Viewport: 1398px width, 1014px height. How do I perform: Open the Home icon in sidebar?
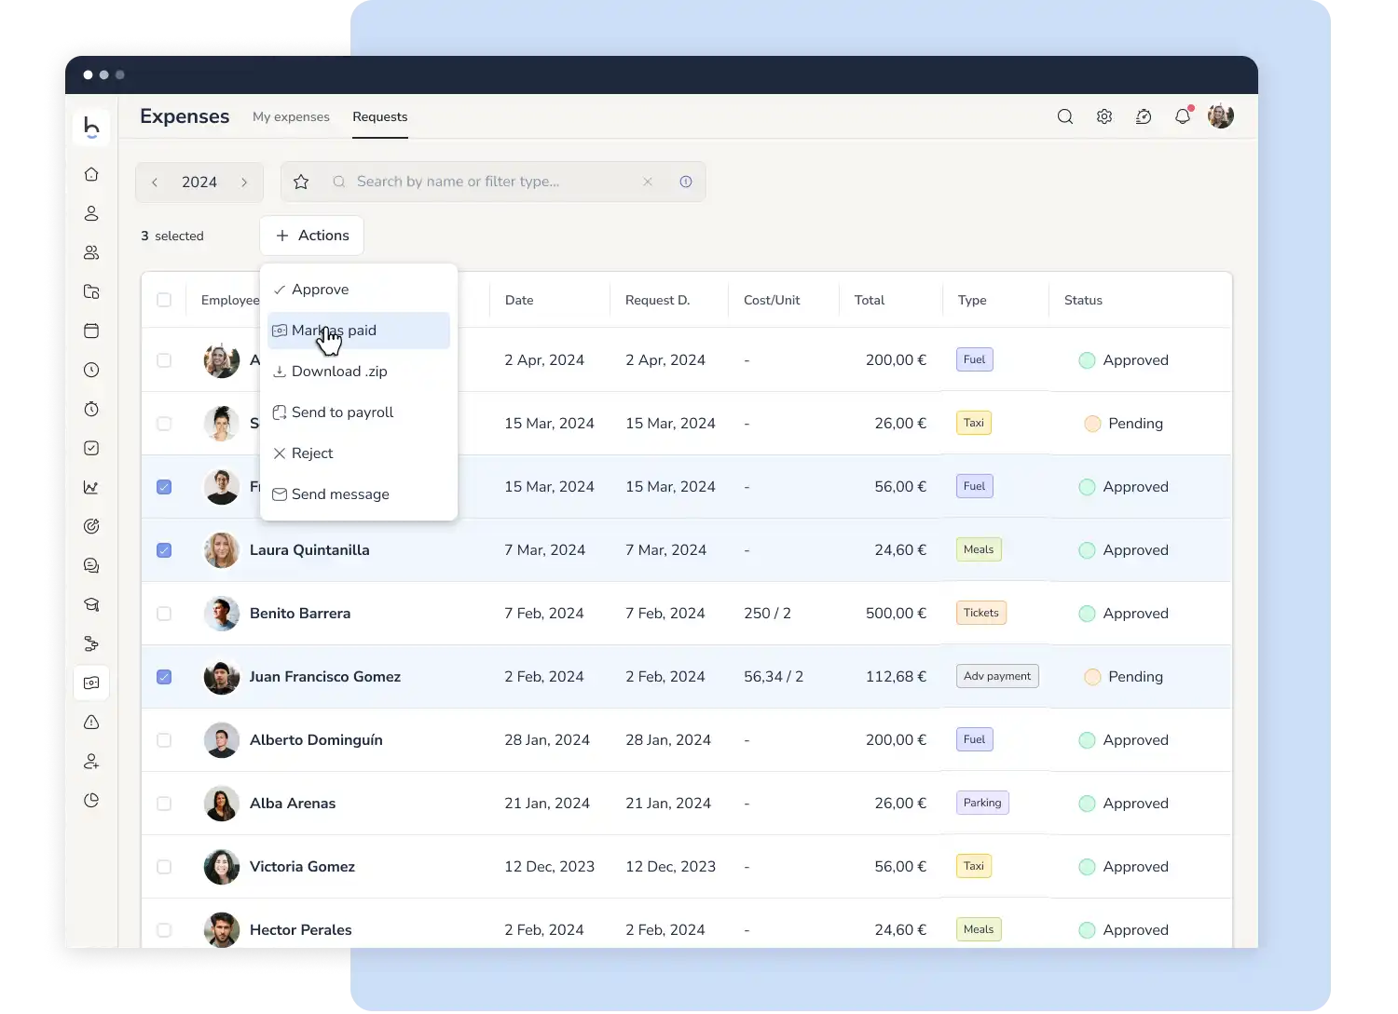pos(91,174)
